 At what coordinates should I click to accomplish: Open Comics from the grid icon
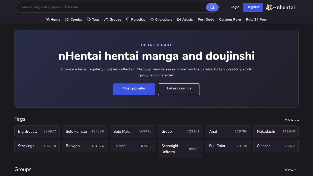(74, 20)
